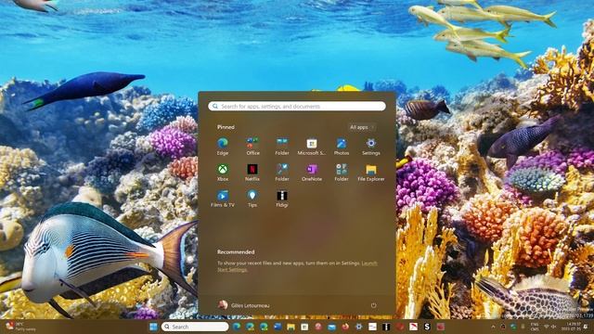Launch the Fldigi pinned app
The height and width of the screenshot is (334, 594).
coord(282,199)
